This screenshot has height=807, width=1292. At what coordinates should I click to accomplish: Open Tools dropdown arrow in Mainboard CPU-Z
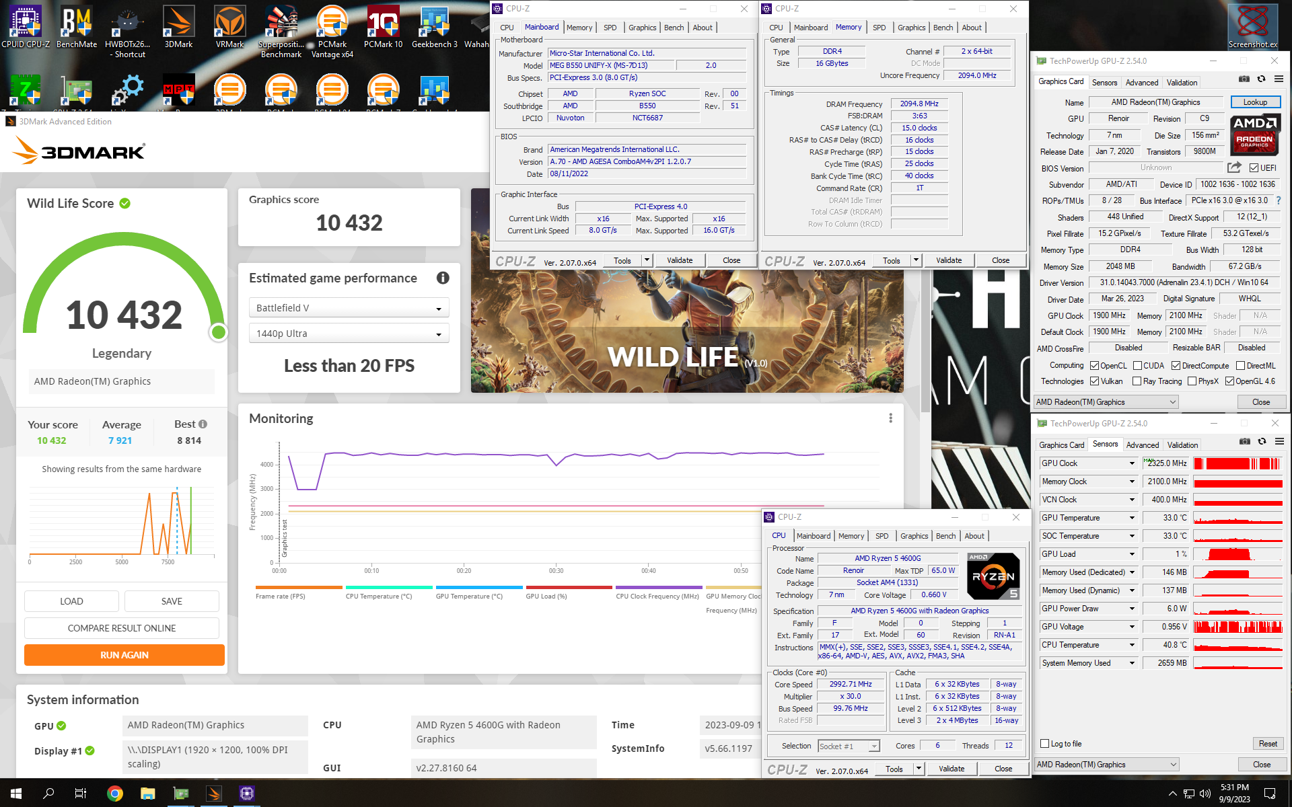click(647, 260)
